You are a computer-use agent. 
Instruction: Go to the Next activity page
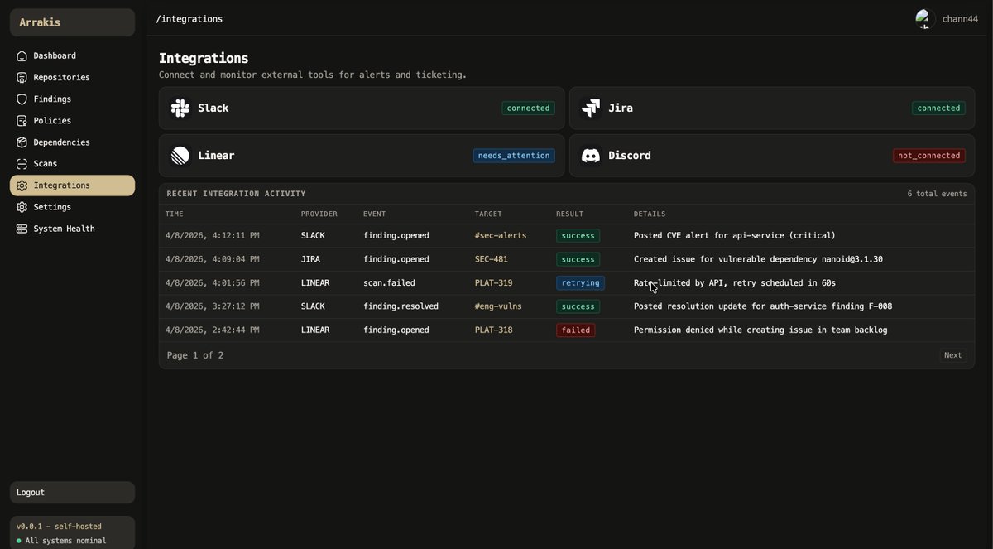952,355
